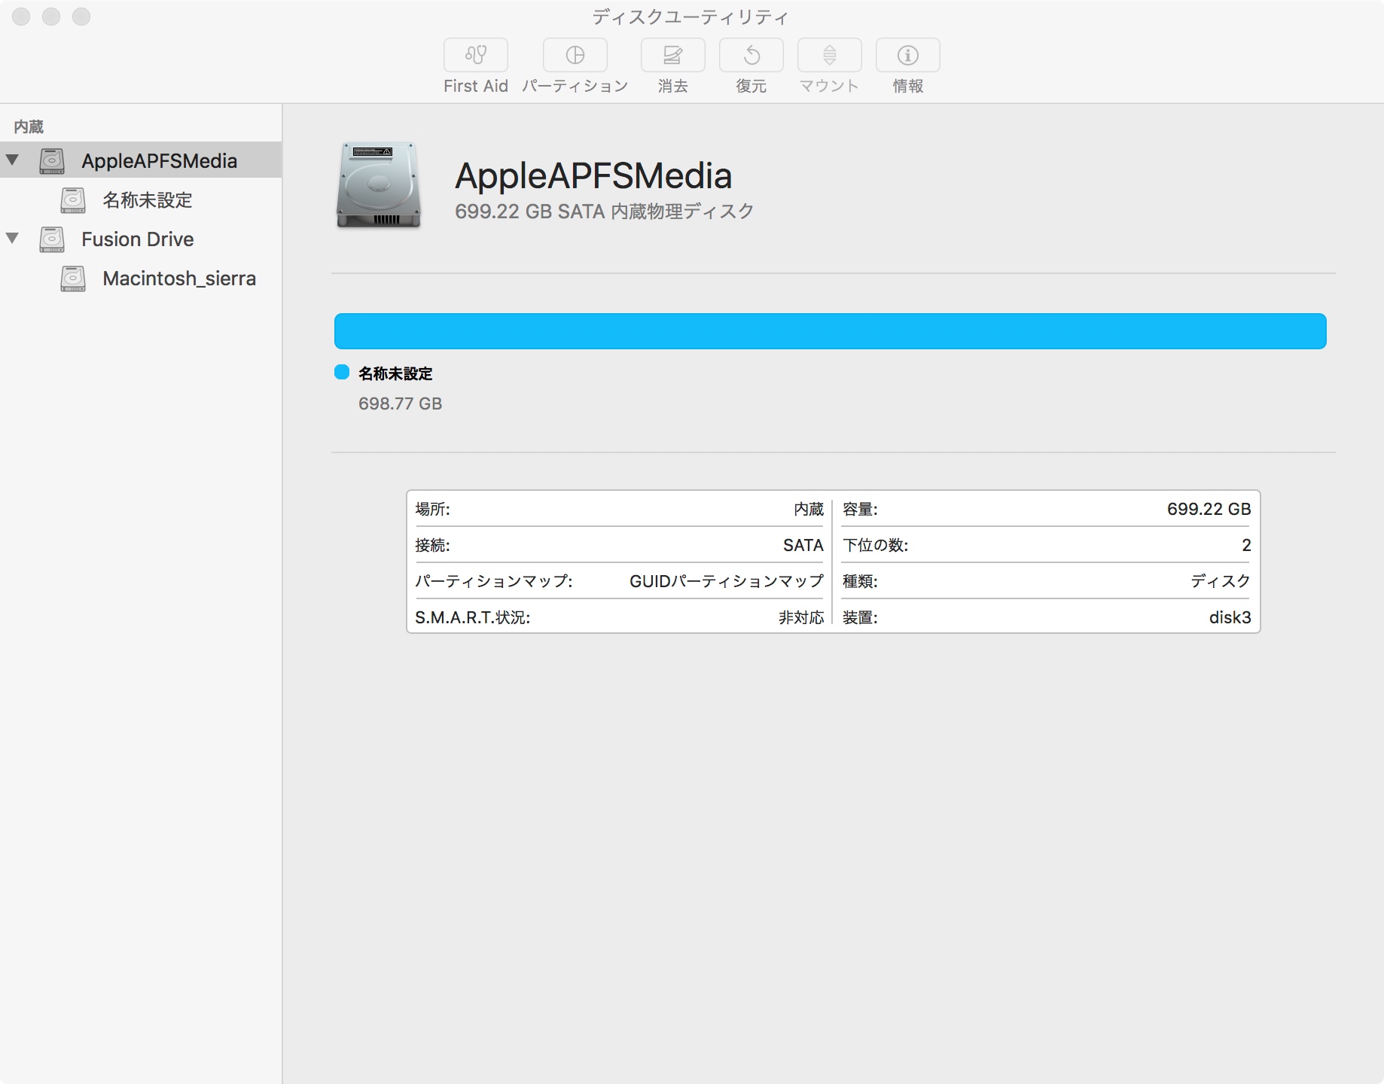Minimize the Disk Utility window

click(x=51, y=17)
